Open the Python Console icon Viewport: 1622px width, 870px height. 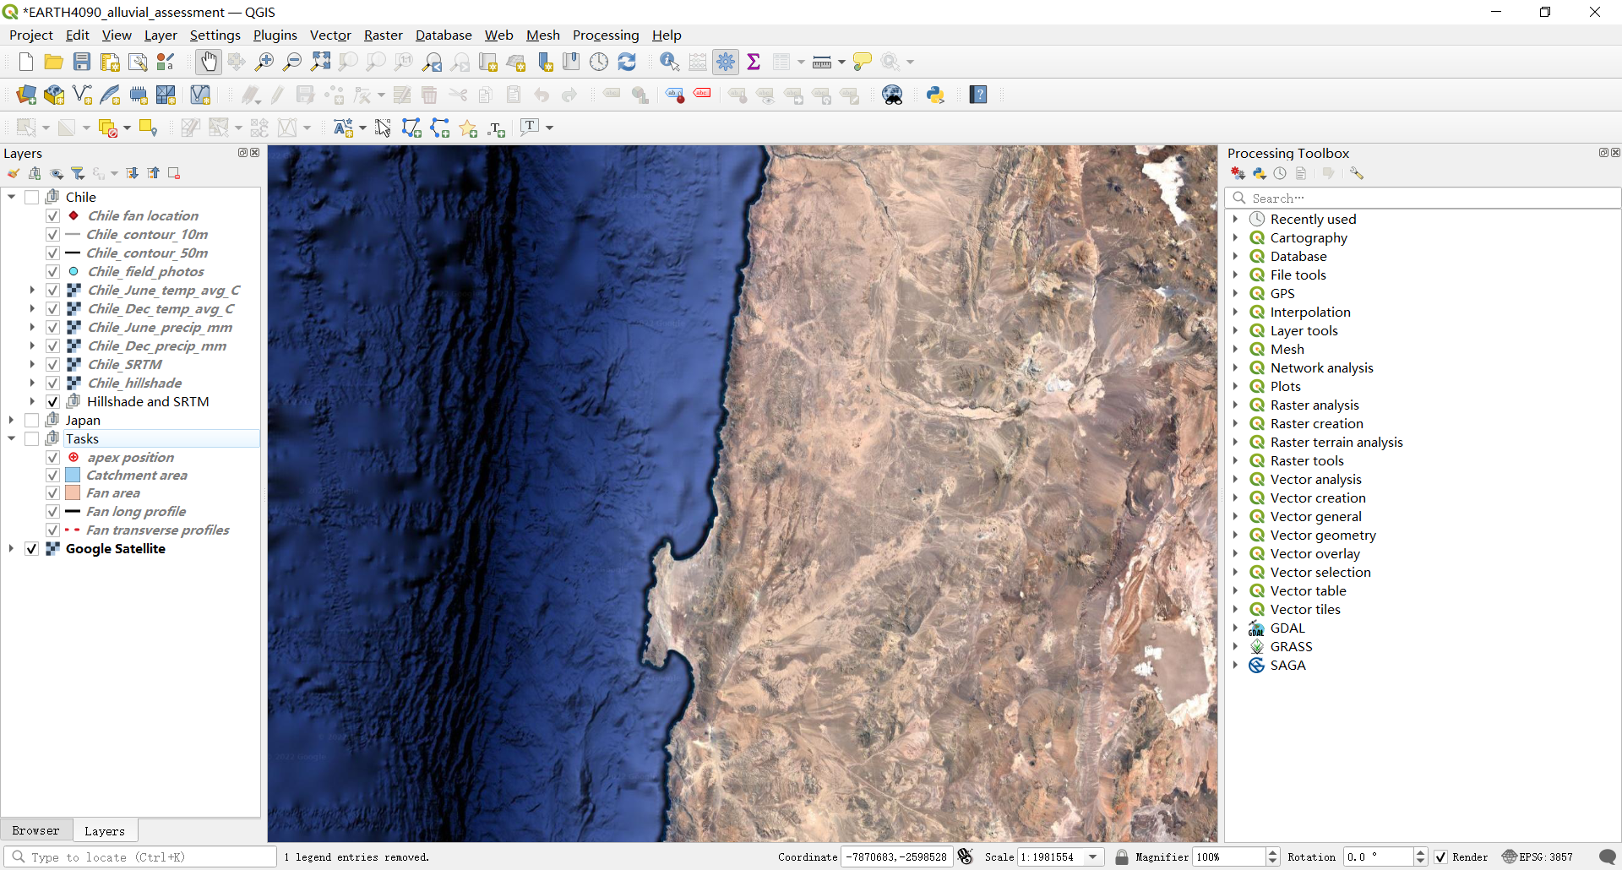[935, 95]
